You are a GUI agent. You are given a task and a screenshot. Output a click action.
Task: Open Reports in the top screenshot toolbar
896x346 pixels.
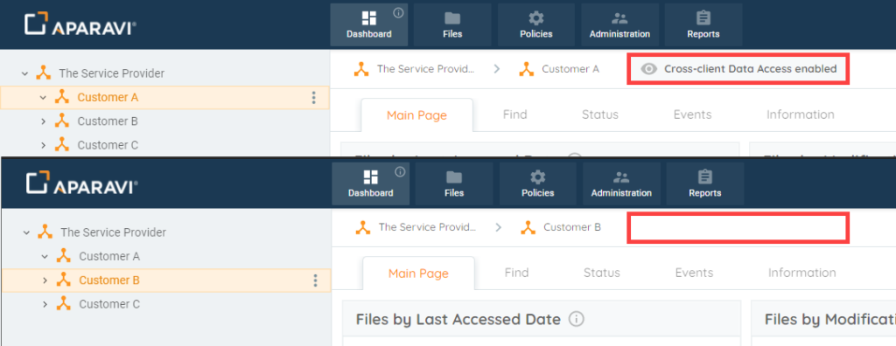point(703,24)
